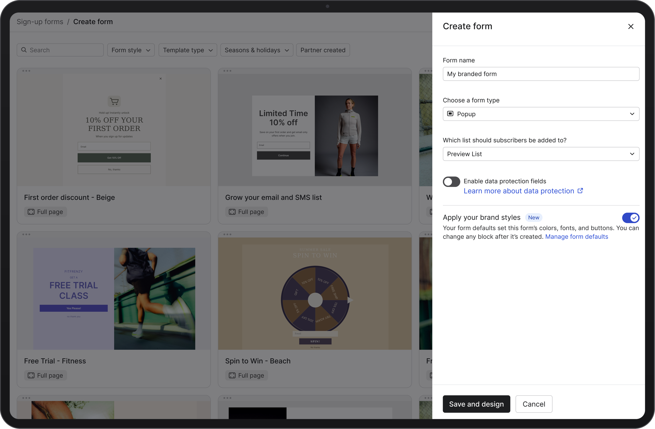Click the Form name input field
655x429 pixels.
[x=541, y=74]
